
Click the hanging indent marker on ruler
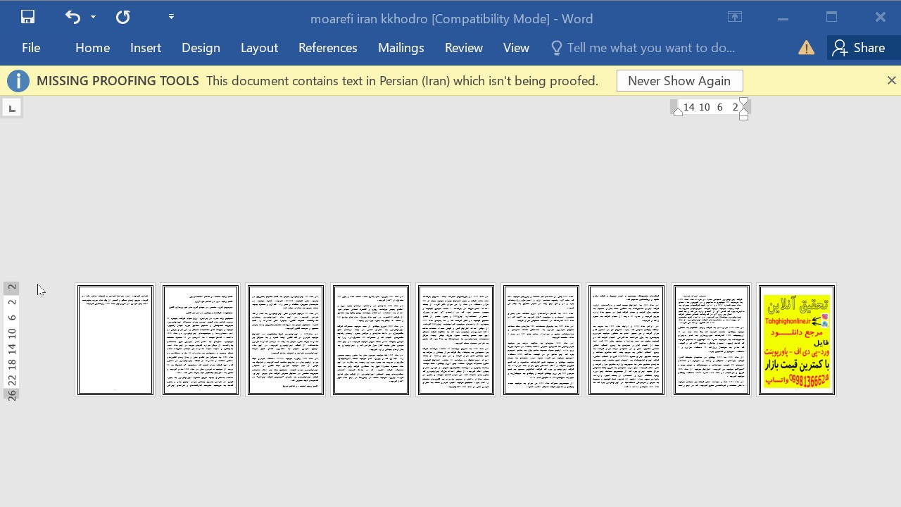point(743,112)
